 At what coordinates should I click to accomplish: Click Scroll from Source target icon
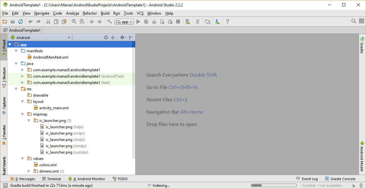pos(106,37)
